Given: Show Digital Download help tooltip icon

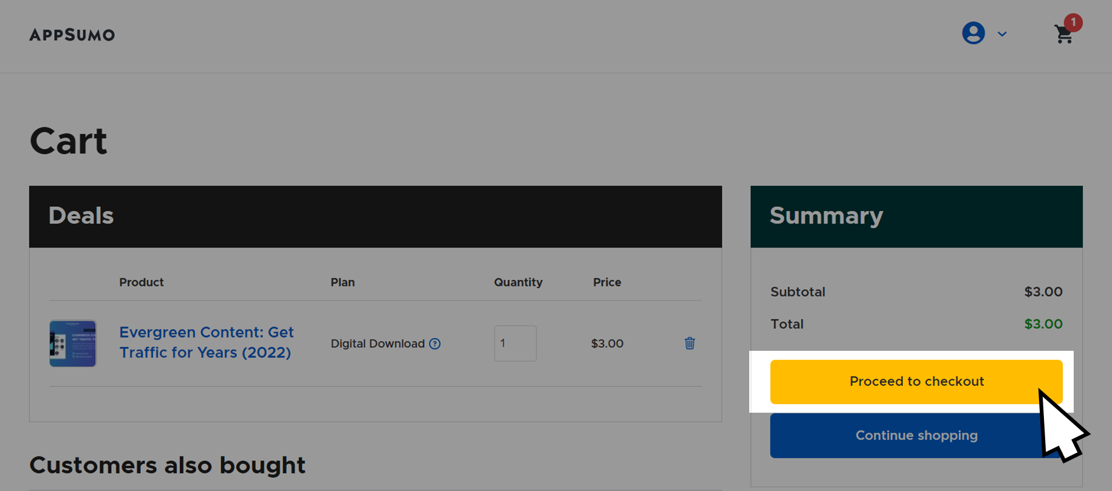Looking at the screenshot, I should 434,344.
